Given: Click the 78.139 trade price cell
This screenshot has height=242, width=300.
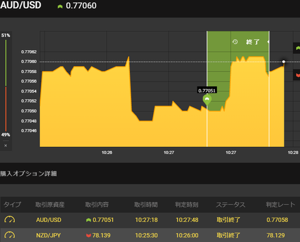Looking at the screenshot, I should point(101,235).
